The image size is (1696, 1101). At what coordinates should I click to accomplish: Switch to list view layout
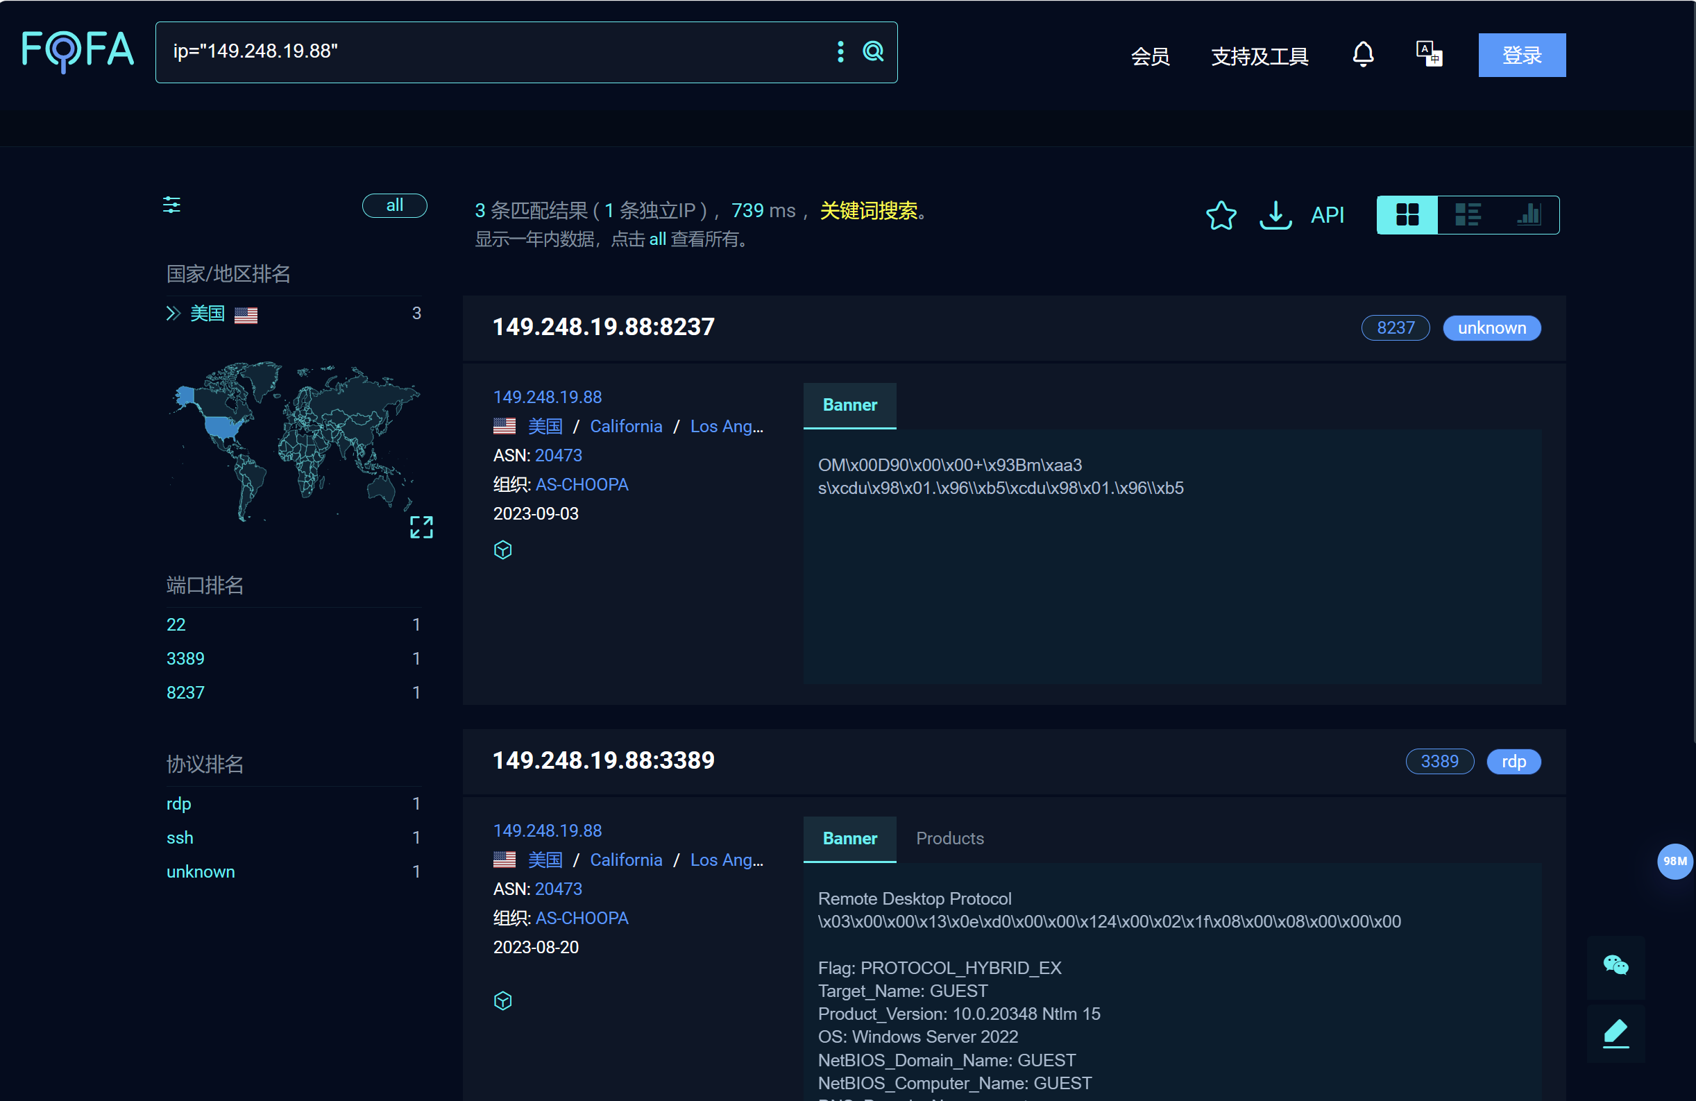1467,214
